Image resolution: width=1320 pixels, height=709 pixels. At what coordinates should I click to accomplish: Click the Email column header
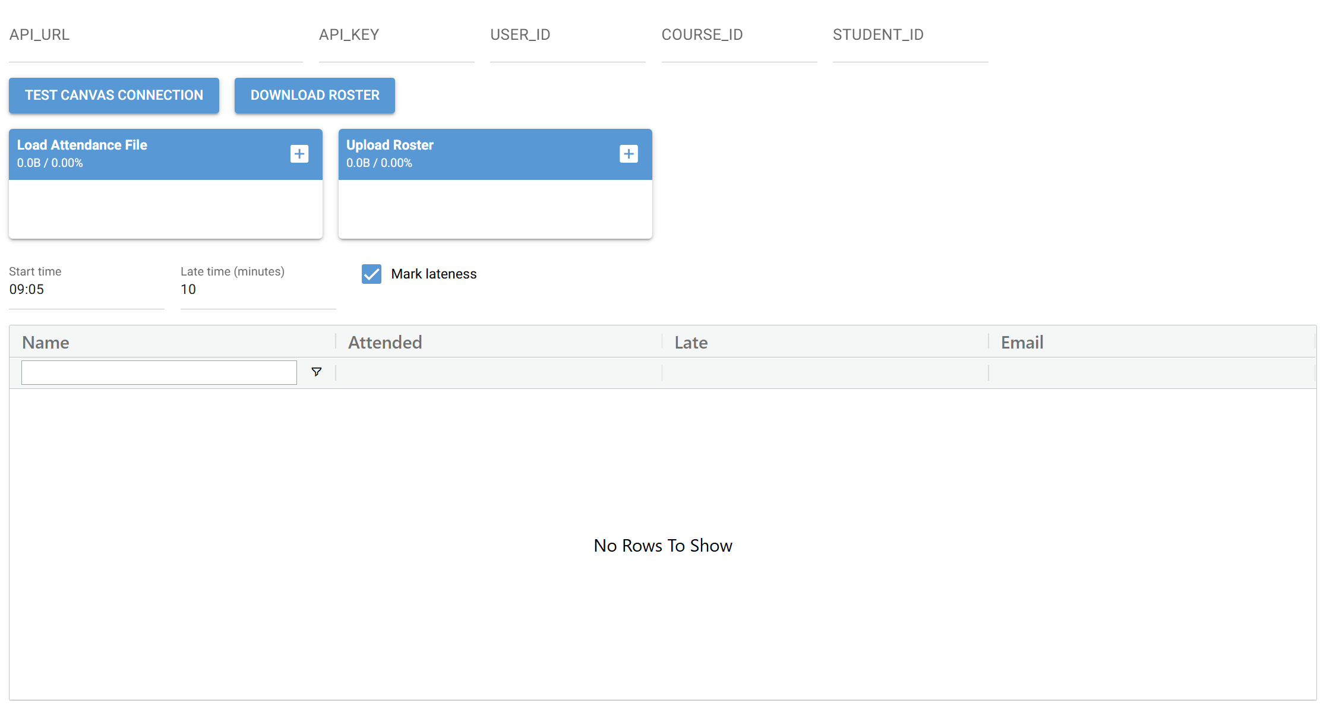click(1022, 343)
